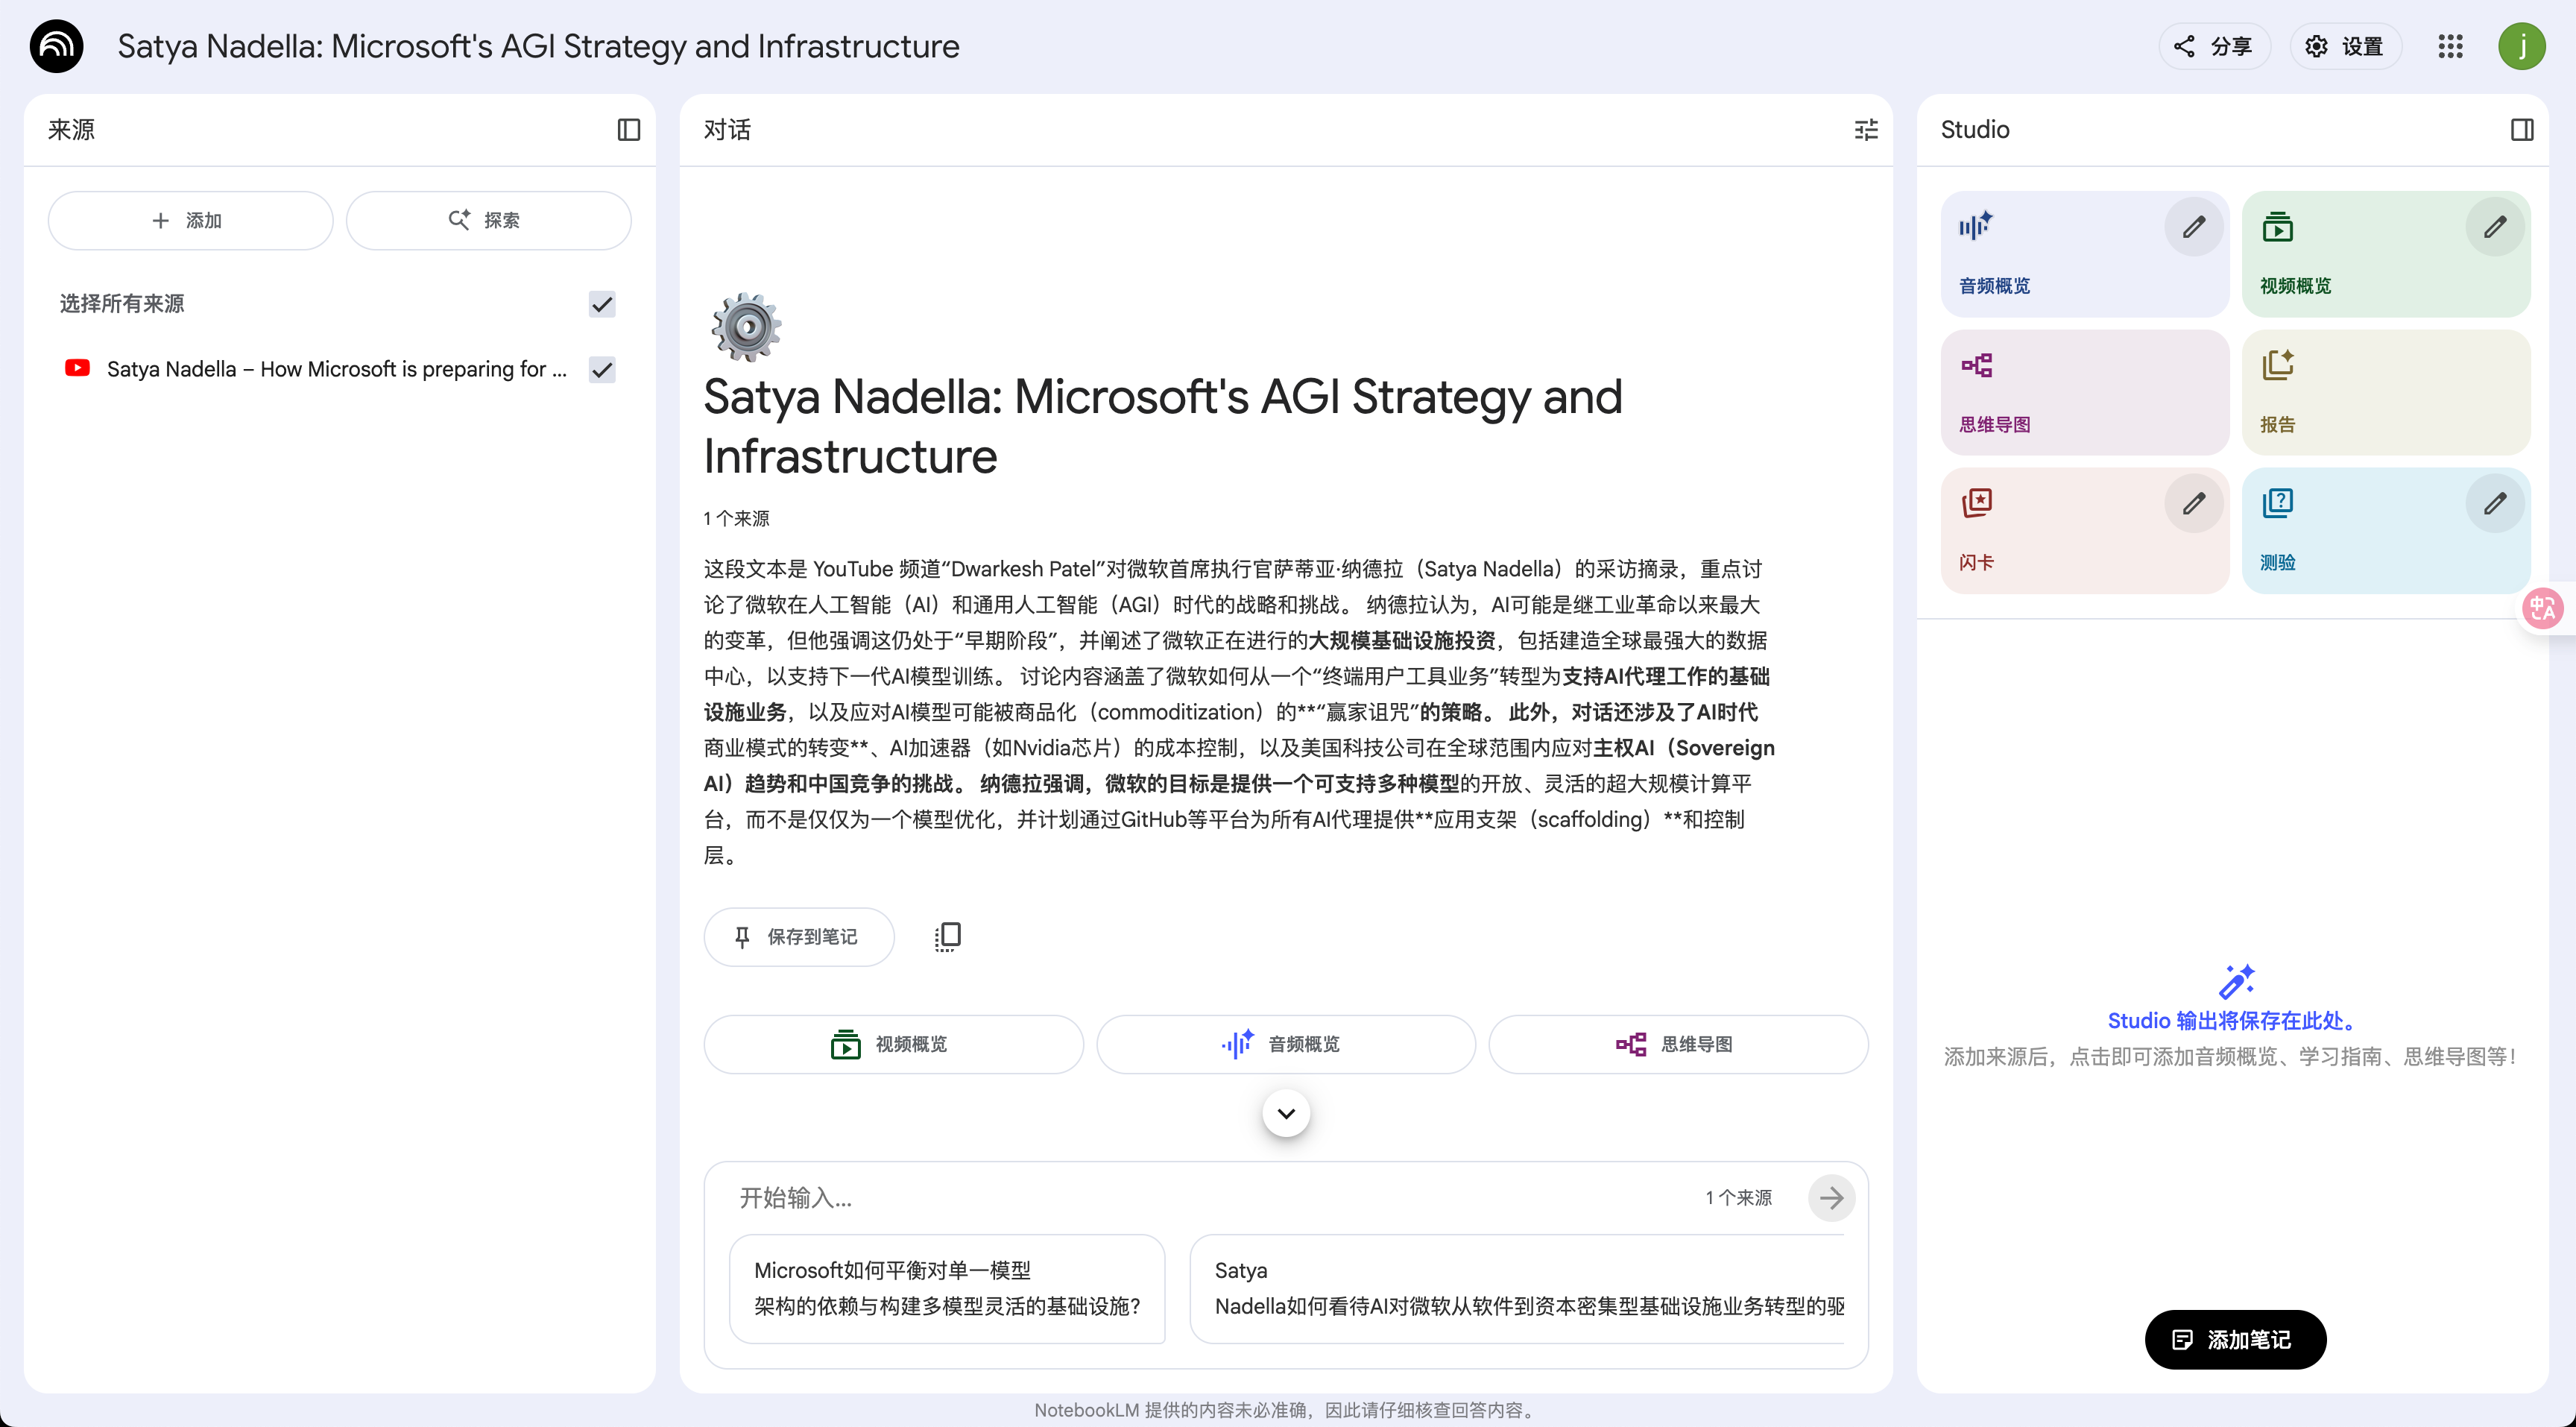Click the pencil icon on the flashcards card
Screen dimensions: 2576x1427
pos(2193,503)
